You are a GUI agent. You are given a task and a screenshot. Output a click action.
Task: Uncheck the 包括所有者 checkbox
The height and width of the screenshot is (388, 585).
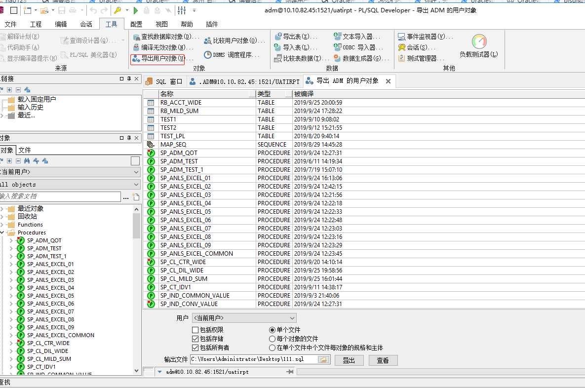point(195,348)
